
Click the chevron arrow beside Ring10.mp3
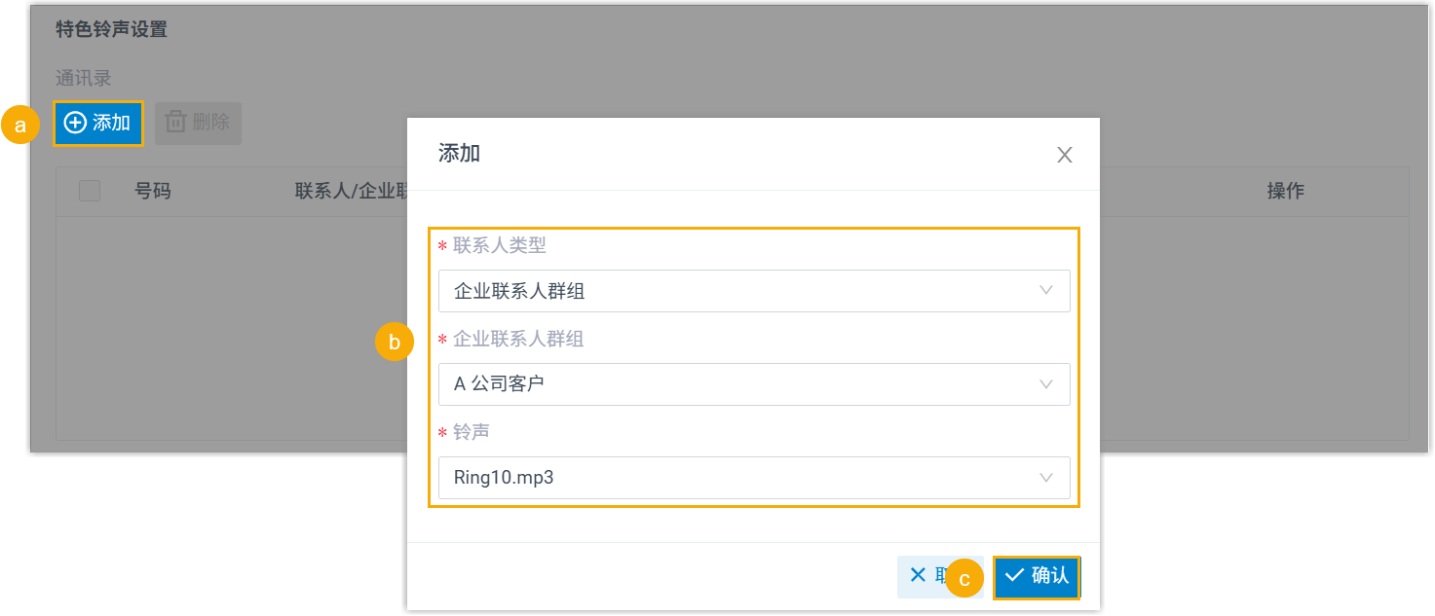point(1046,477)
